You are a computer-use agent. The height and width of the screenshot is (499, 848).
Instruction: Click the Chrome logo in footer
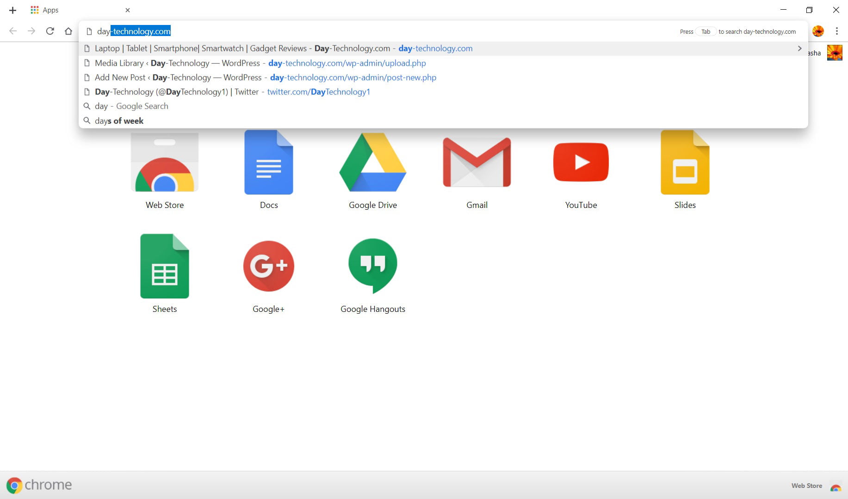[39, 485]
